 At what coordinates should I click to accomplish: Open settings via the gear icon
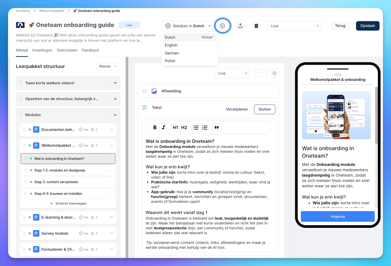click(x=223, y=26)
